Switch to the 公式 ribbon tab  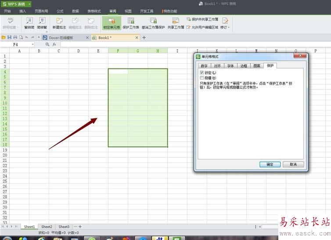pyautogui.click(x=60, y=11)
